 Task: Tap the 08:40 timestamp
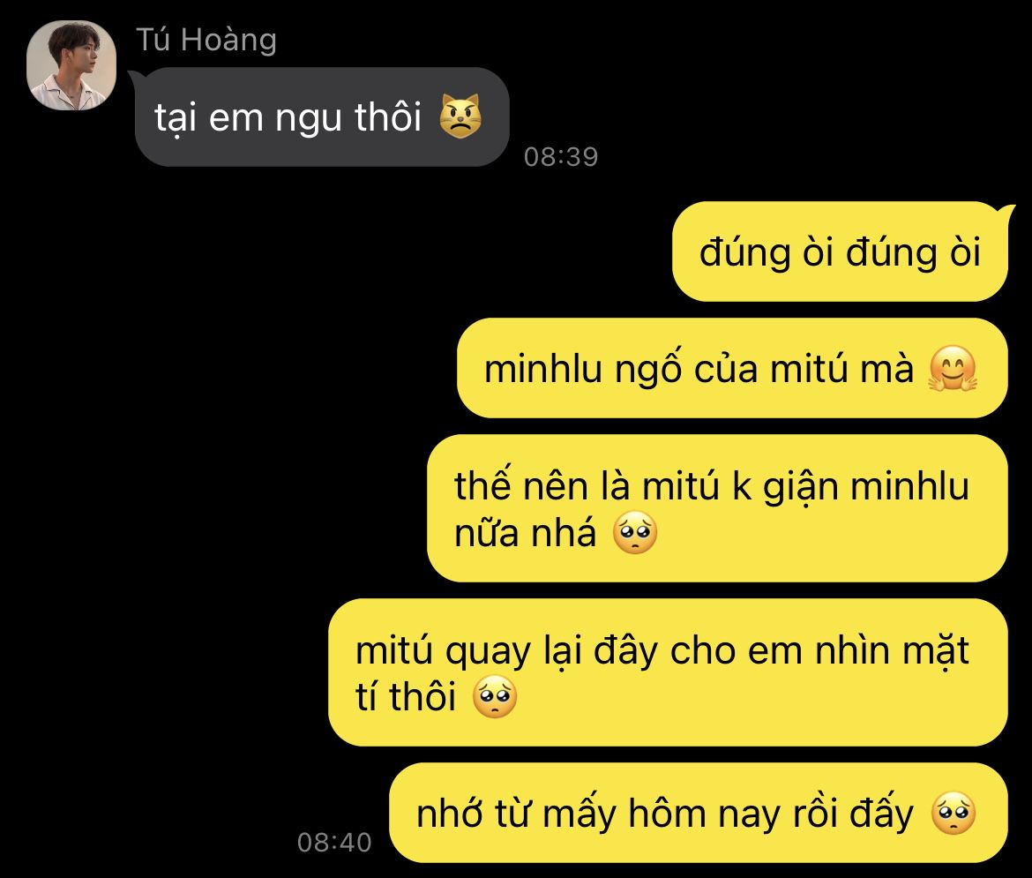[334, 843]
